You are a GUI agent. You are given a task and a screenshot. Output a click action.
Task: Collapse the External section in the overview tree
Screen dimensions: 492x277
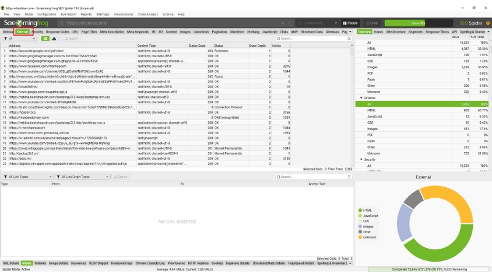pos(361,98)
